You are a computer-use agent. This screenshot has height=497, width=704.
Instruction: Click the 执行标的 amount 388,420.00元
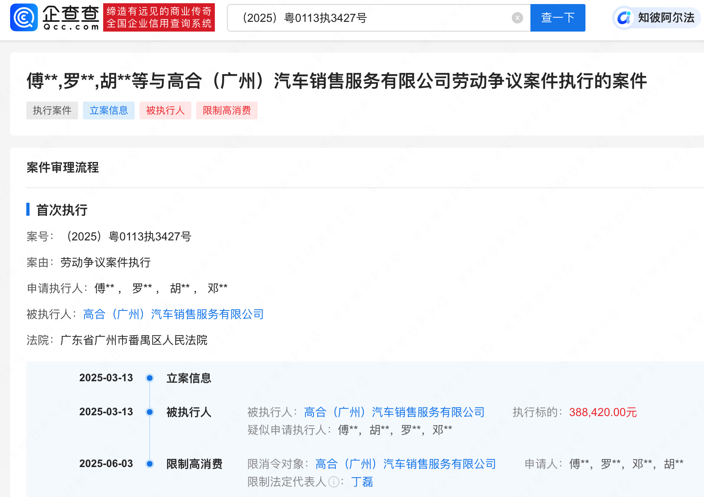(603, 412)
